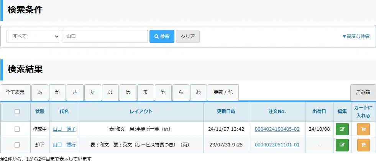Filter by the や kana tab

(163, 92)
